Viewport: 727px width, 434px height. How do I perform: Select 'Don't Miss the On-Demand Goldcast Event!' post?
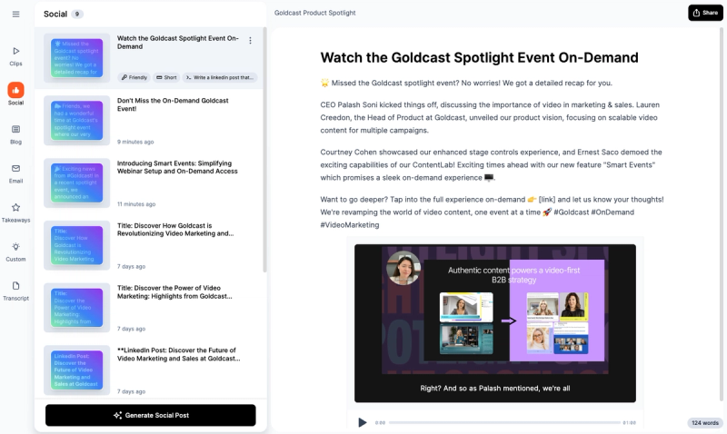(x=151, y=121)
